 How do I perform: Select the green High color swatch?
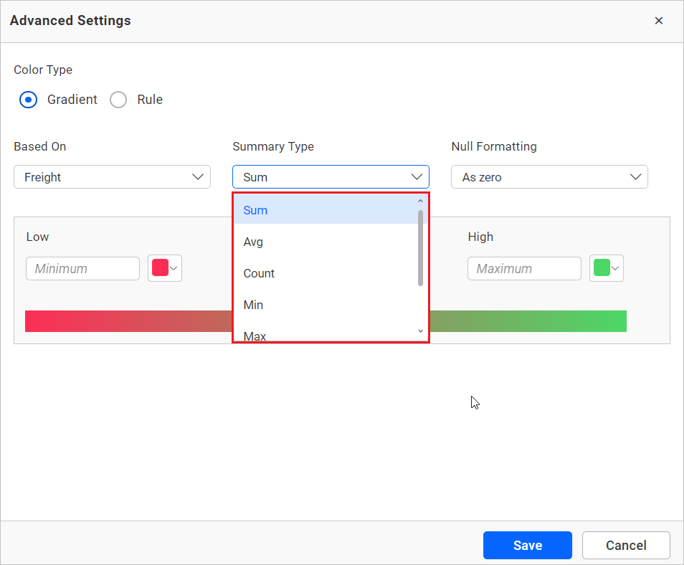pos(603,268)
